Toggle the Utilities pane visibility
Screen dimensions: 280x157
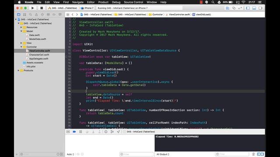260,8
